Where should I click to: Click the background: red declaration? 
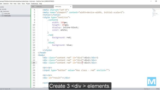click(62, 37)
